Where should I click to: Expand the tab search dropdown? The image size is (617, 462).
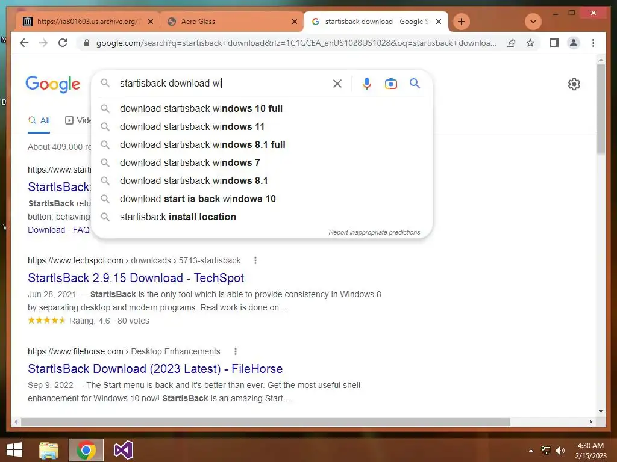pos(533,22)
